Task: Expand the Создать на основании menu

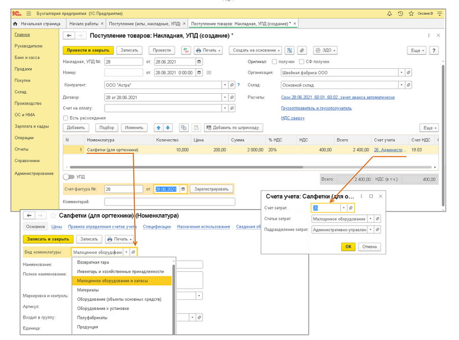Action: 257,50
